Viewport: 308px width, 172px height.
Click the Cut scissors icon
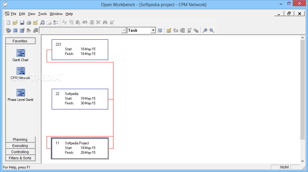pos(64,22)
